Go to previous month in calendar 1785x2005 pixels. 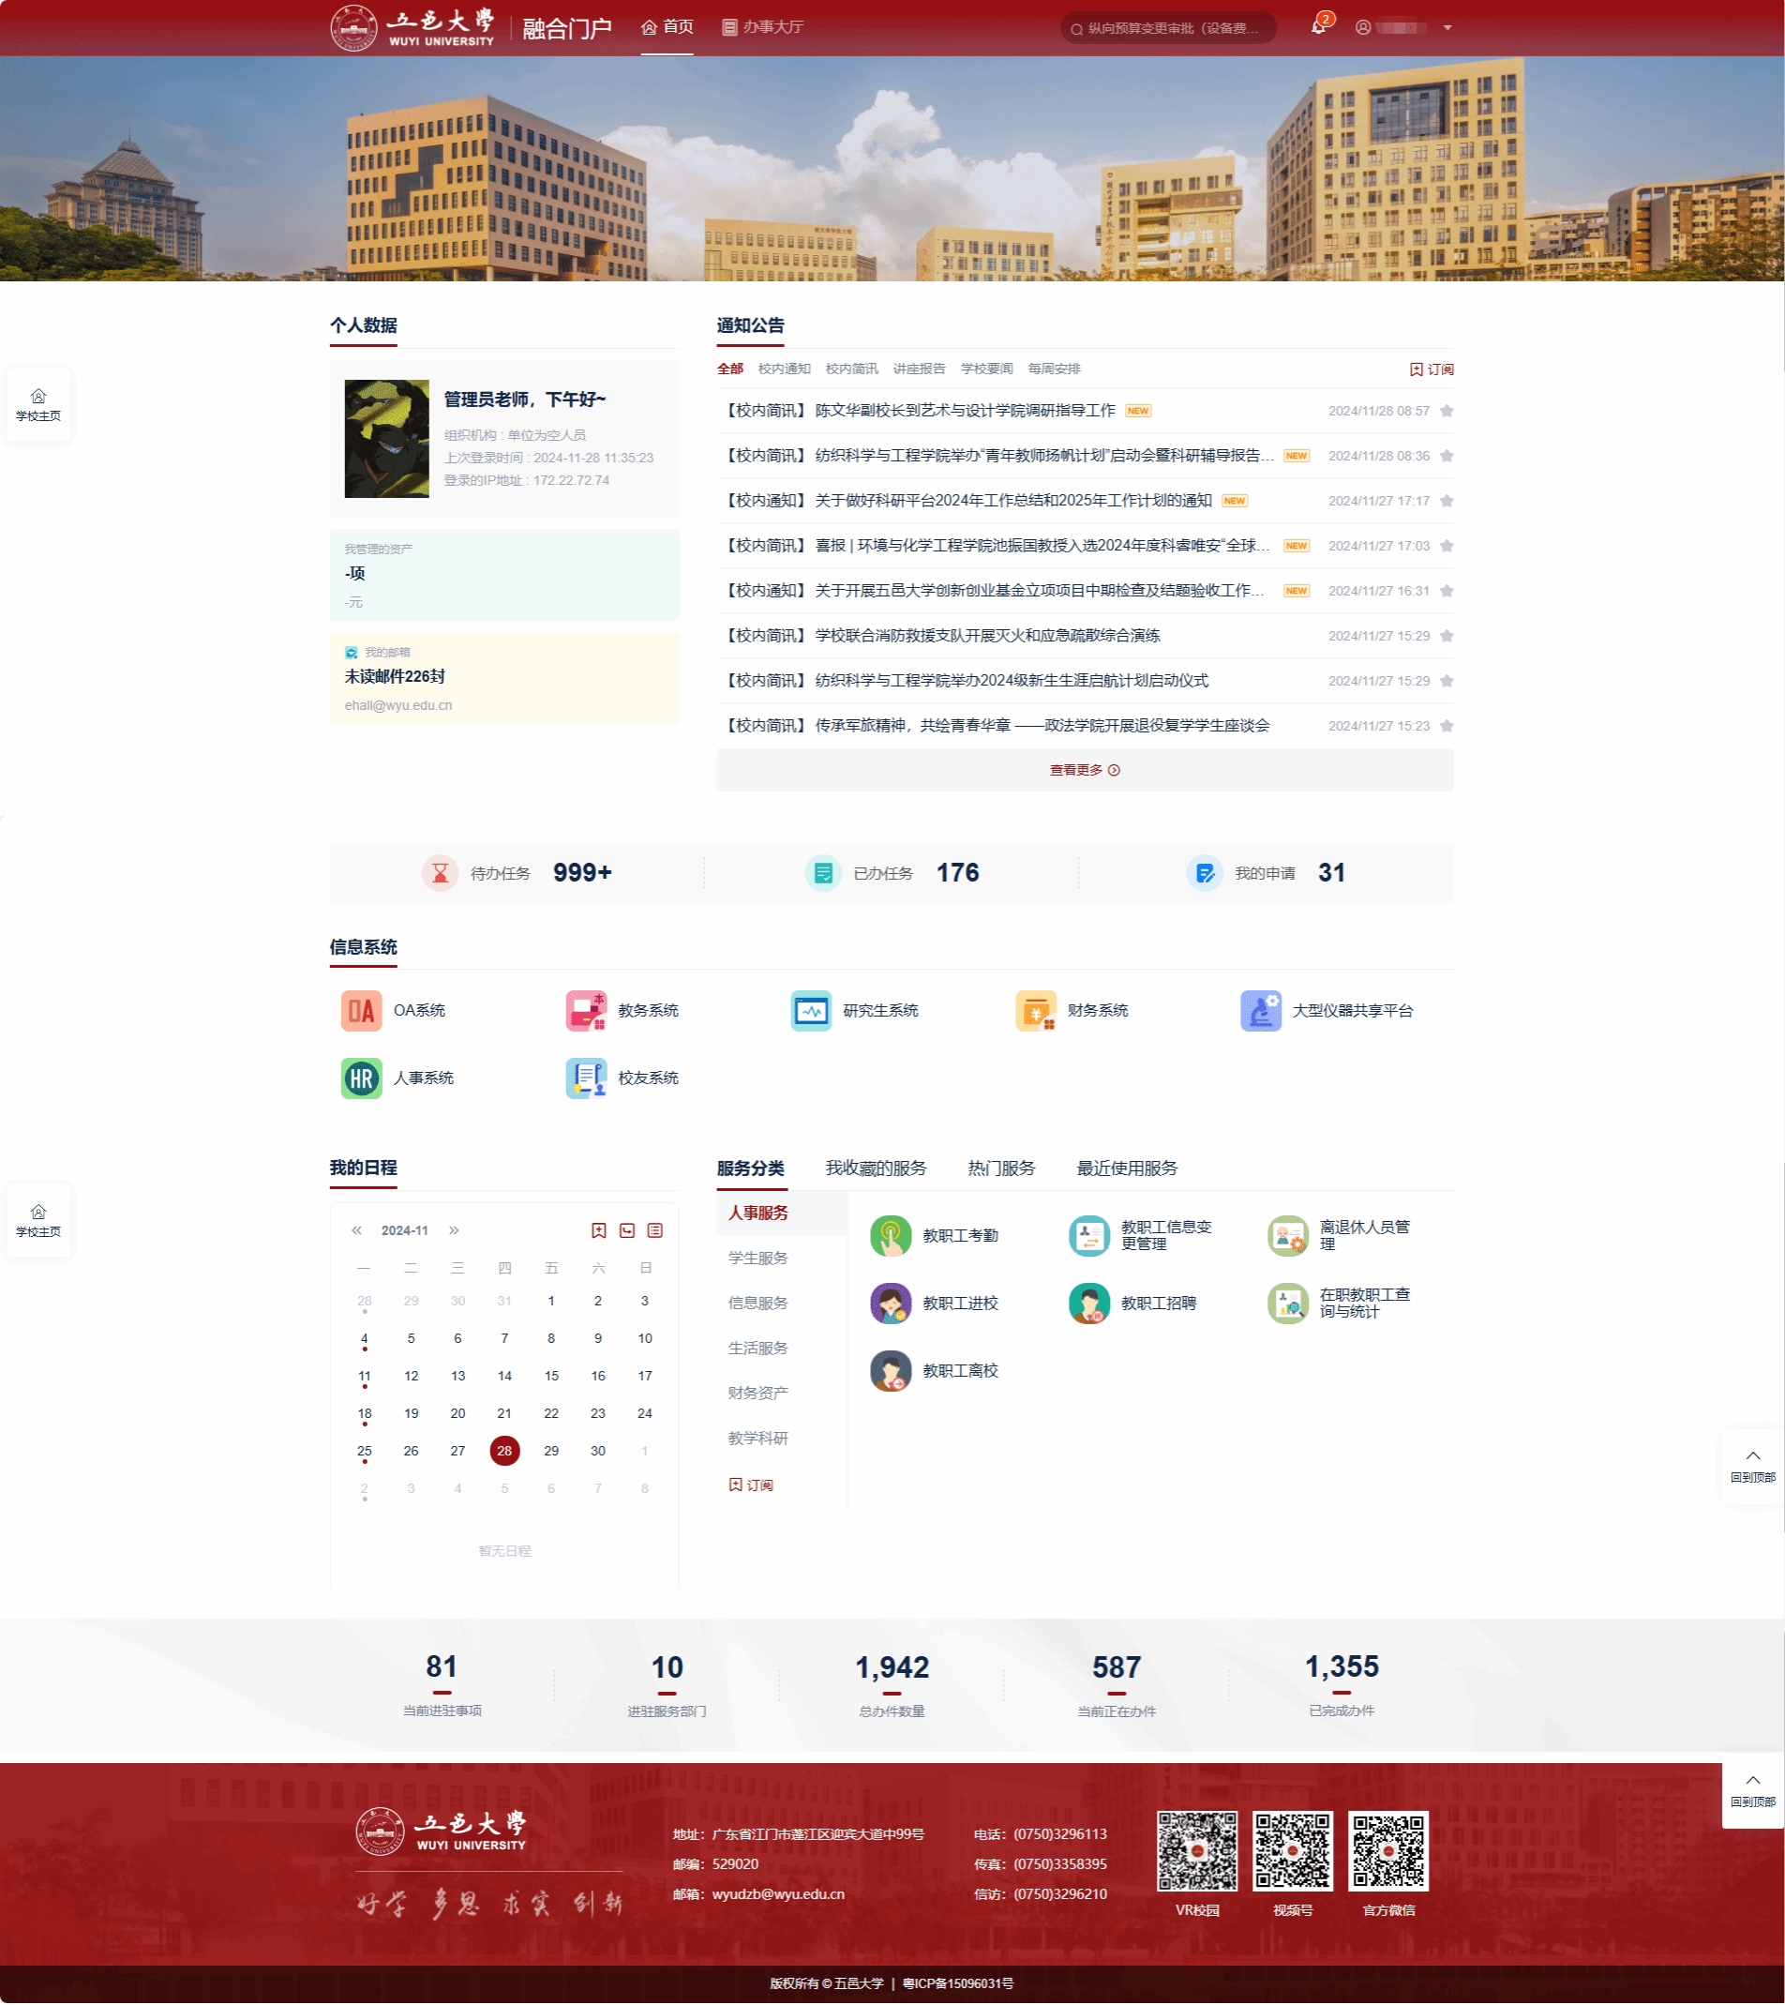(359, 1229)
